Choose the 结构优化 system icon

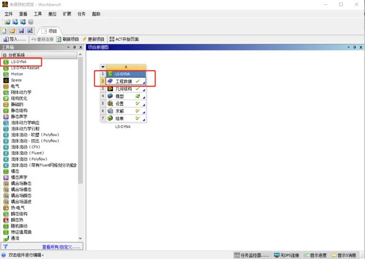[x=6, y=99]
